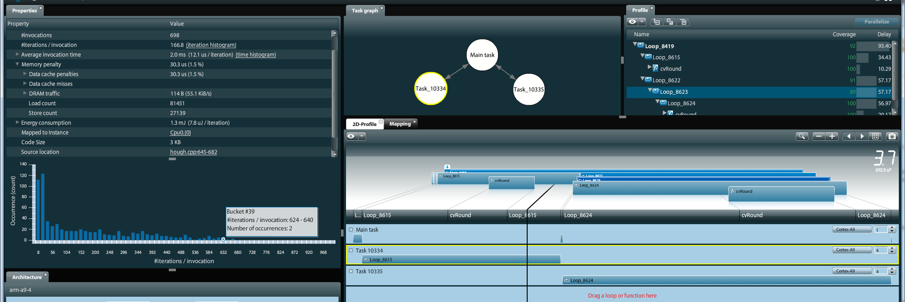
Task: Open the time histogram link
Action: [256, 55]
